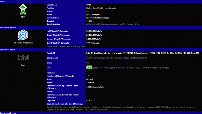
Task: Open Top GP (GPU) Processing Ranks link under results
Action: tap(72, 46)
